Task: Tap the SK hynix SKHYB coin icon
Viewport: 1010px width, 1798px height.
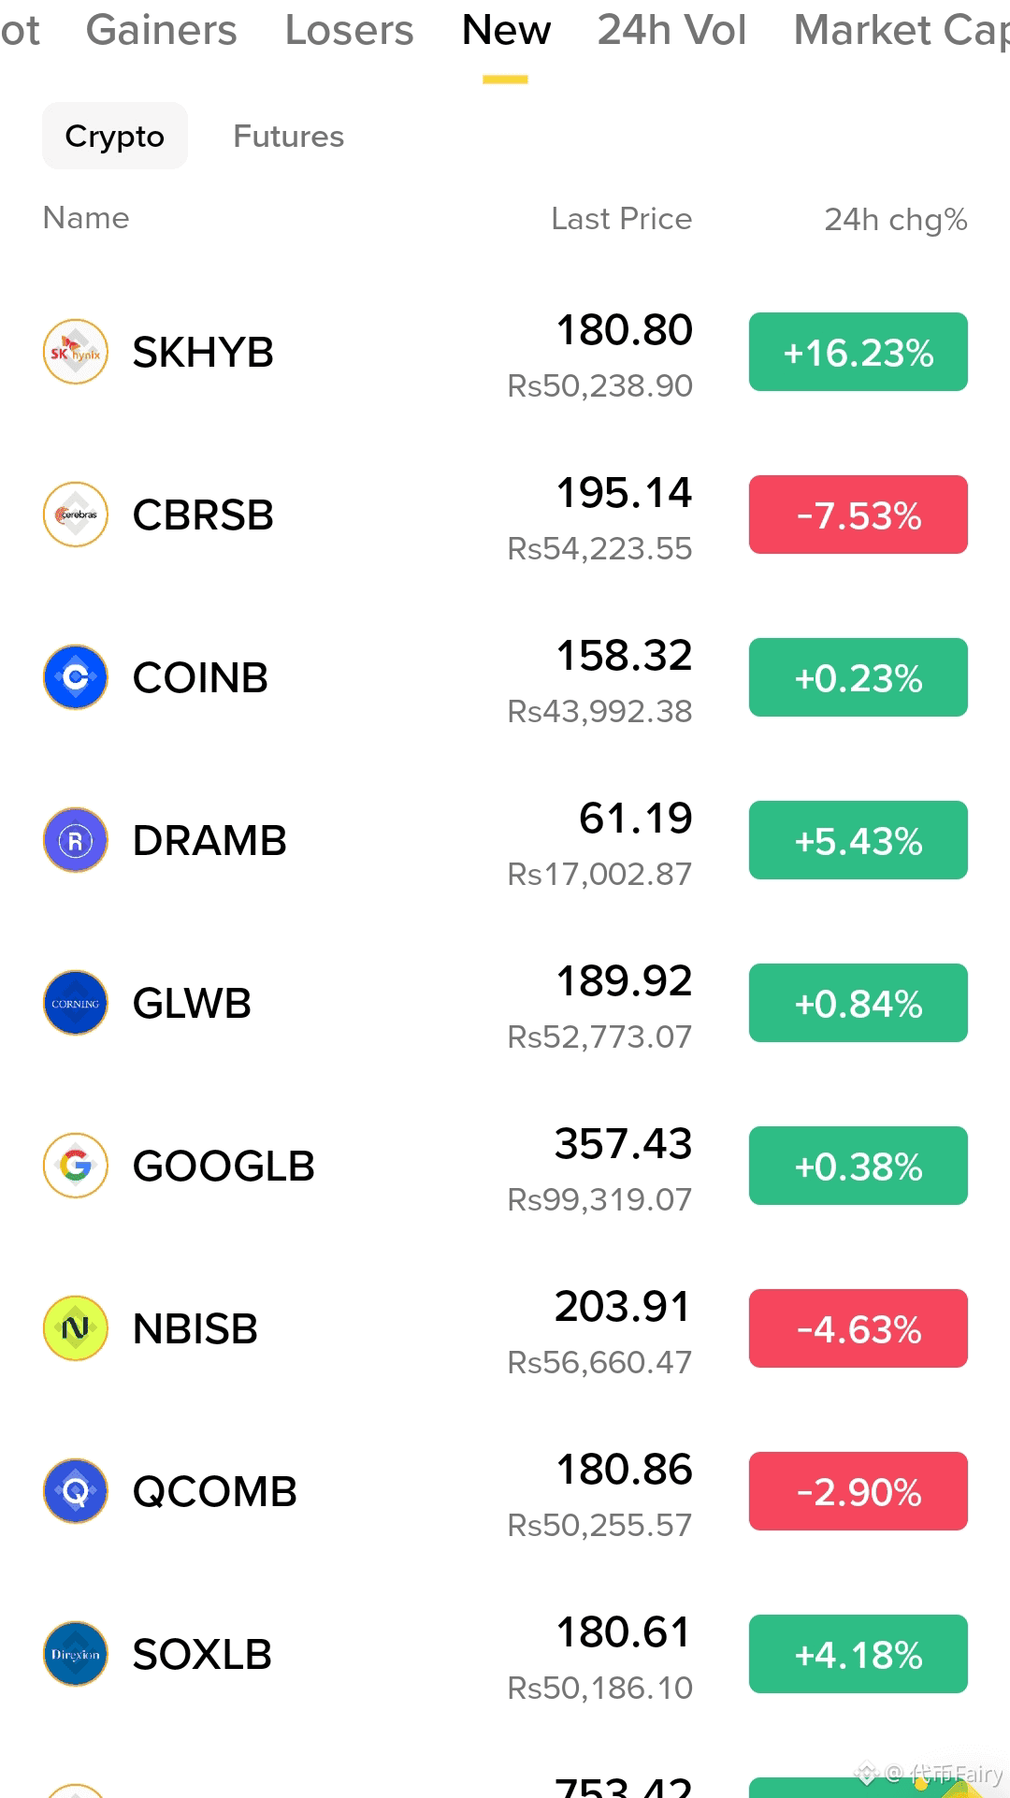Action: (x=76, y=352)
